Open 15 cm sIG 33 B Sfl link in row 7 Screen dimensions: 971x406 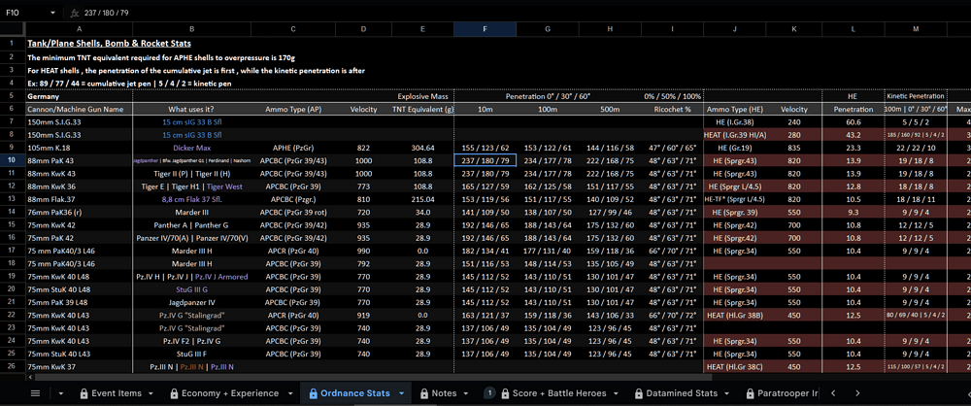pos(191,122)
